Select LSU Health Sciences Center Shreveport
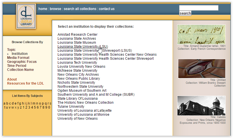233x138 pixels. (x=106, y=59)
